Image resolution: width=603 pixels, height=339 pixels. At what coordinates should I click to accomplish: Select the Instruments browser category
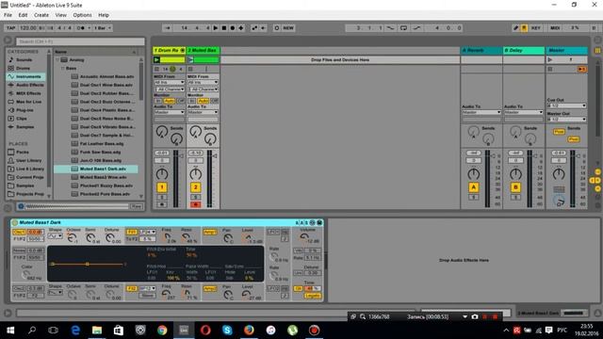click(25, 76)
